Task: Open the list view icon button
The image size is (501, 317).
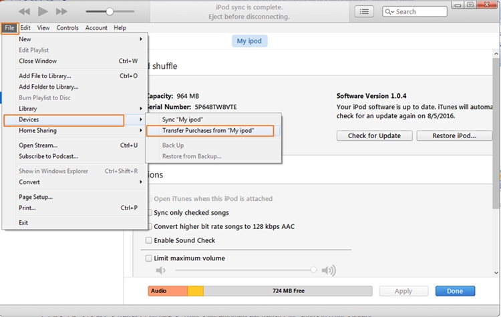Action: (364, 12)
